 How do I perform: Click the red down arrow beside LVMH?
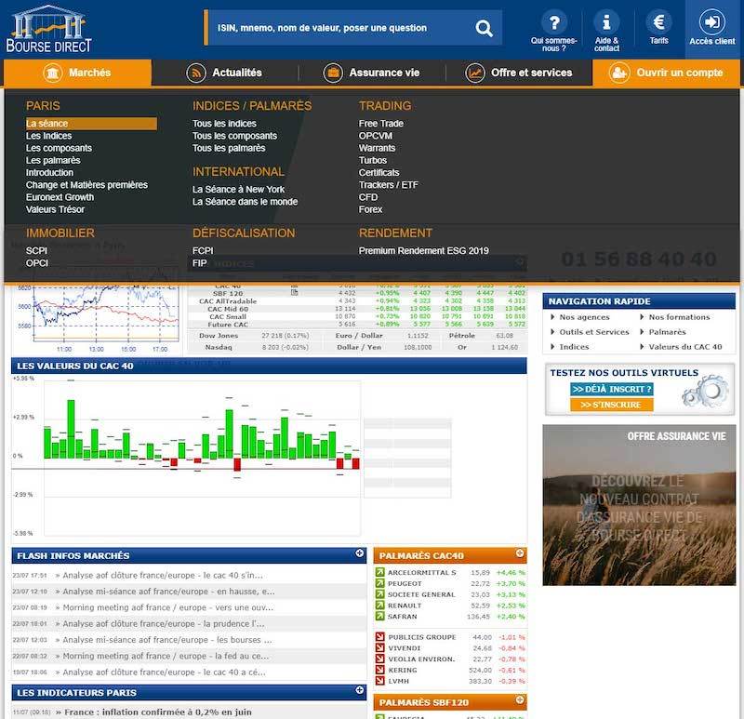click(x=379, y=681)
